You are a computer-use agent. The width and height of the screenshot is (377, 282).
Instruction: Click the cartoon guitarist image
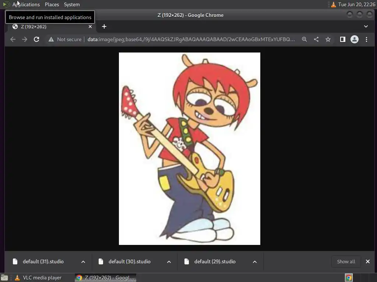coord(190,149)
